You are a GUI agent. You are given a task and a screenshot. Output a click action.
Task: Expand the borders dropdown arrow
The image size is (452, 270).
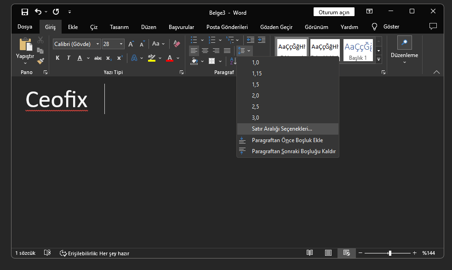click(220, 62)
